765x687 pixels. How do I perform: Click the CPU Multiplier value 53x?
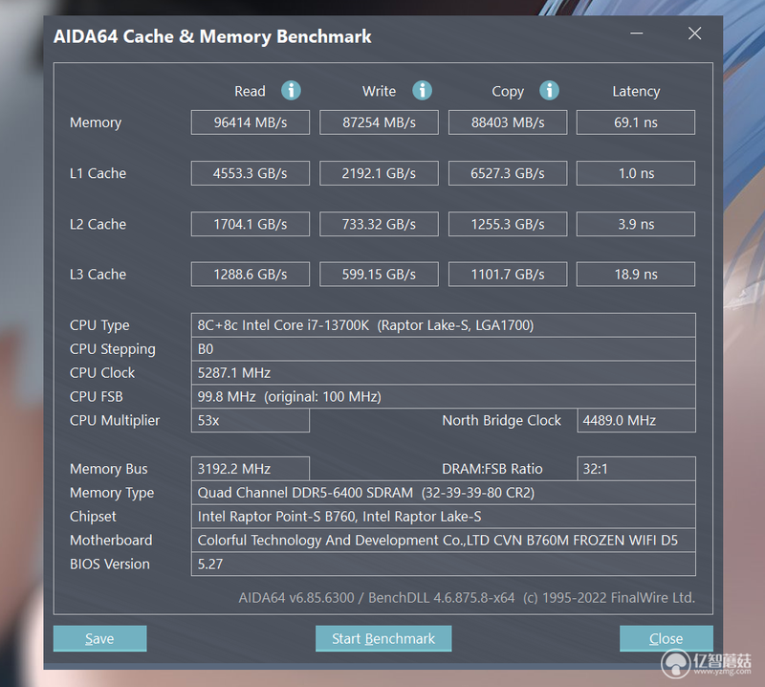coord(251,420)
